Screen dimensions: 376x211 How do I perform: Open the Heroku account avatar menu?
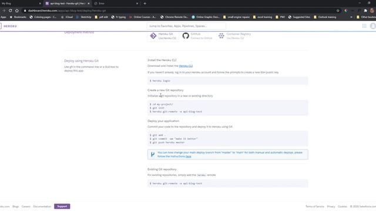coord(373,26)
